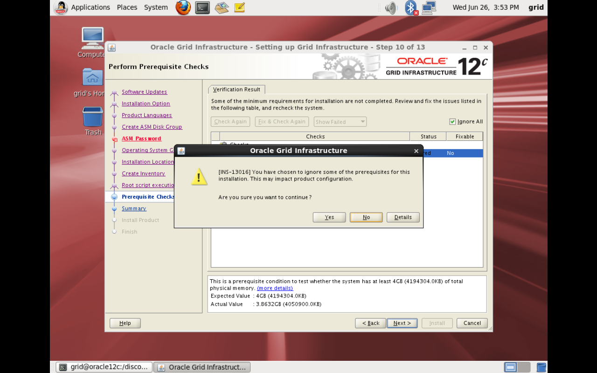
Task: Click the warning triangle icon
Action: coord(199,177)
